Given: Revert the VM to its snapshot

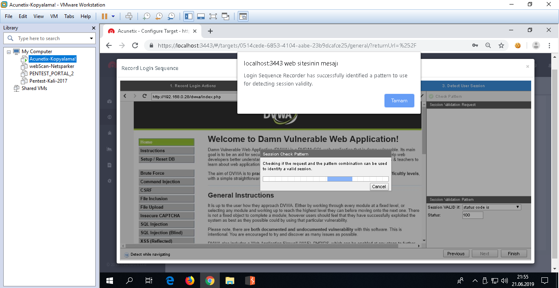Looking at the screenshot, I should coord(159,16).
